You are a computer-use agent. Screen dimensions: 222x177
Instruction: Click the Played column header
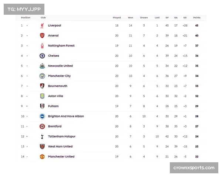tap(117, 18)
